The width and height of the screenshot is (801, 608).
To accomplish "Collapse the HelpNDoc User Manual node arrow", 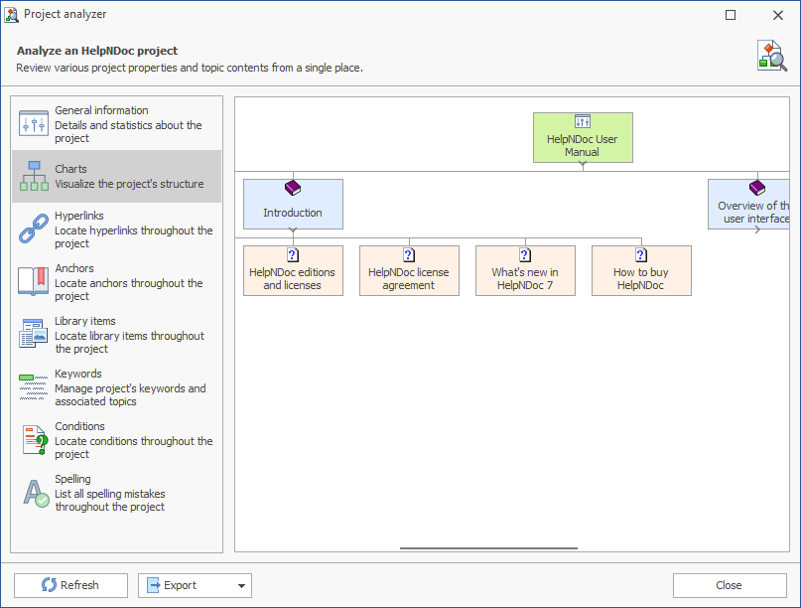I will 583,165.
